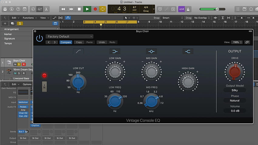Click the red Drive knob

click(x=235, y=72)
